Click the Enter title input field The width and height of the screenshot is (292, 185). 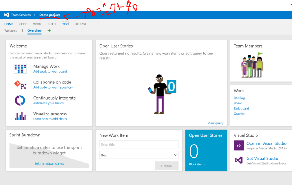point(139,145)
